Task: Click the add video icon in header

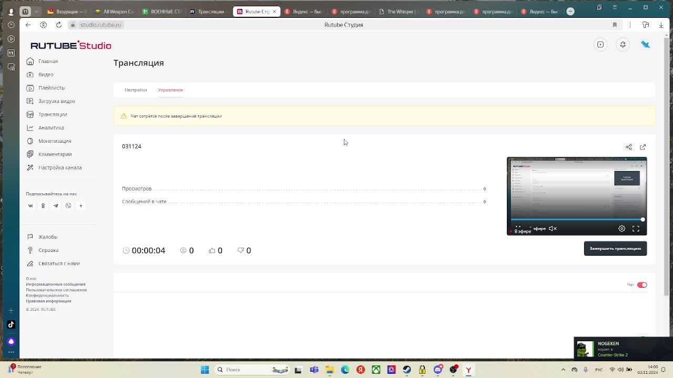Action: coord(600,45)
